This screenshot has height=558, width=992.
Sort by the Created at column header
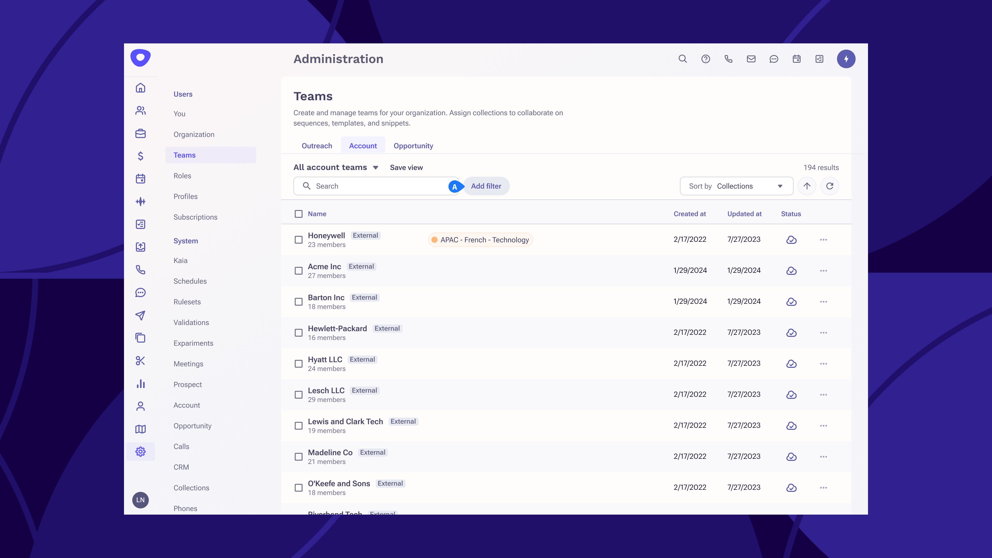(x=689, y=214)
